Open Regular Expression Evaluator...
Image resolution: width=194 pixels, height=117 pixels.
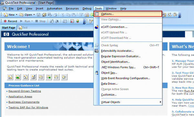click(x=128, y=56)
